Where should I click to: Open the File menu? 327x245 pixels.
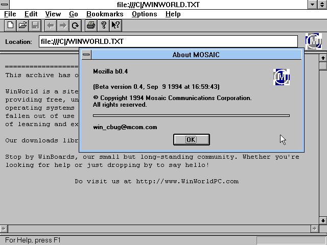coord(10,14)
